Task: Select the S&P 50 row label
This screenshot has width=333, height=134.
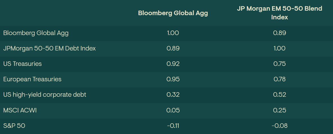Action: (x=14, y=126)
